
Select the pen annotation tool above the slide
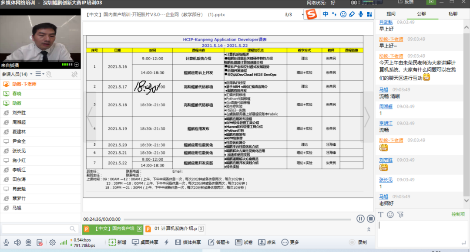pos(352,14)
